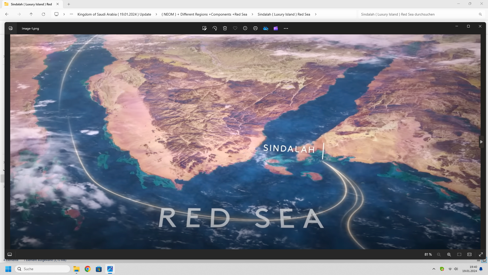The image size is (488, 275).
Task: Open File Explorer from the taskbar
Action: (x=77, y=269)
